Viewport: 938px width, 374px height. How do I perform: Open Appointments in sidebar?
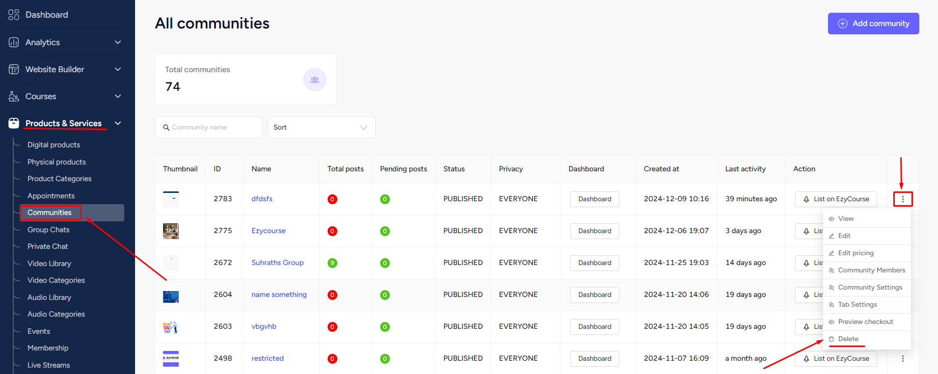pyautogui.click(x=51, y=196)
